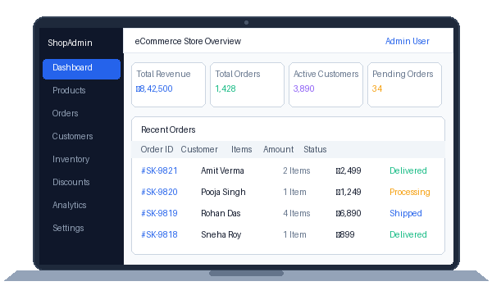The image size is (492, 295).
Task: Open the Admin User profile link
Action: click(x=408, y=41)
